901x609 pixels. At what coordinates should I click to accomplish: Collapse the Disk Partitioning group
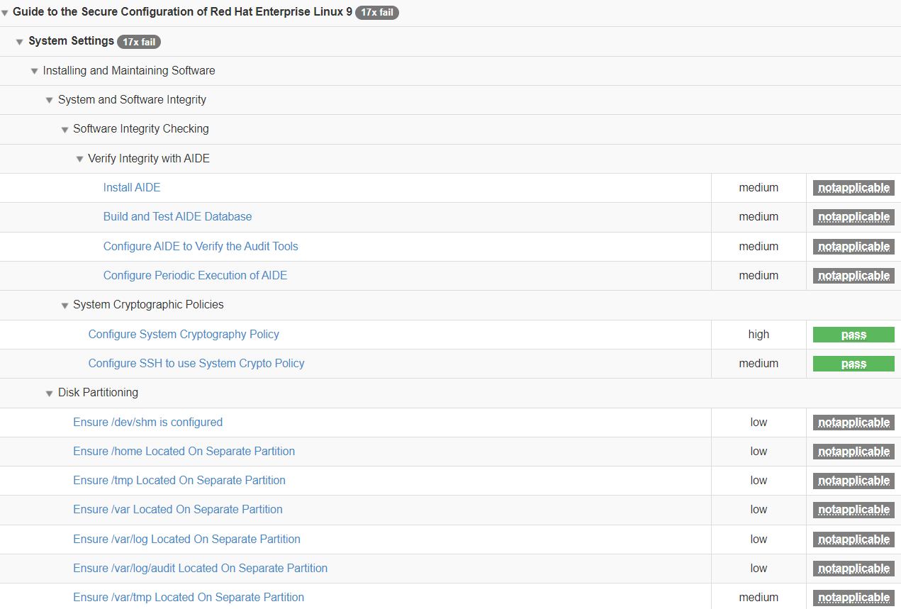[x=50, y=393]
